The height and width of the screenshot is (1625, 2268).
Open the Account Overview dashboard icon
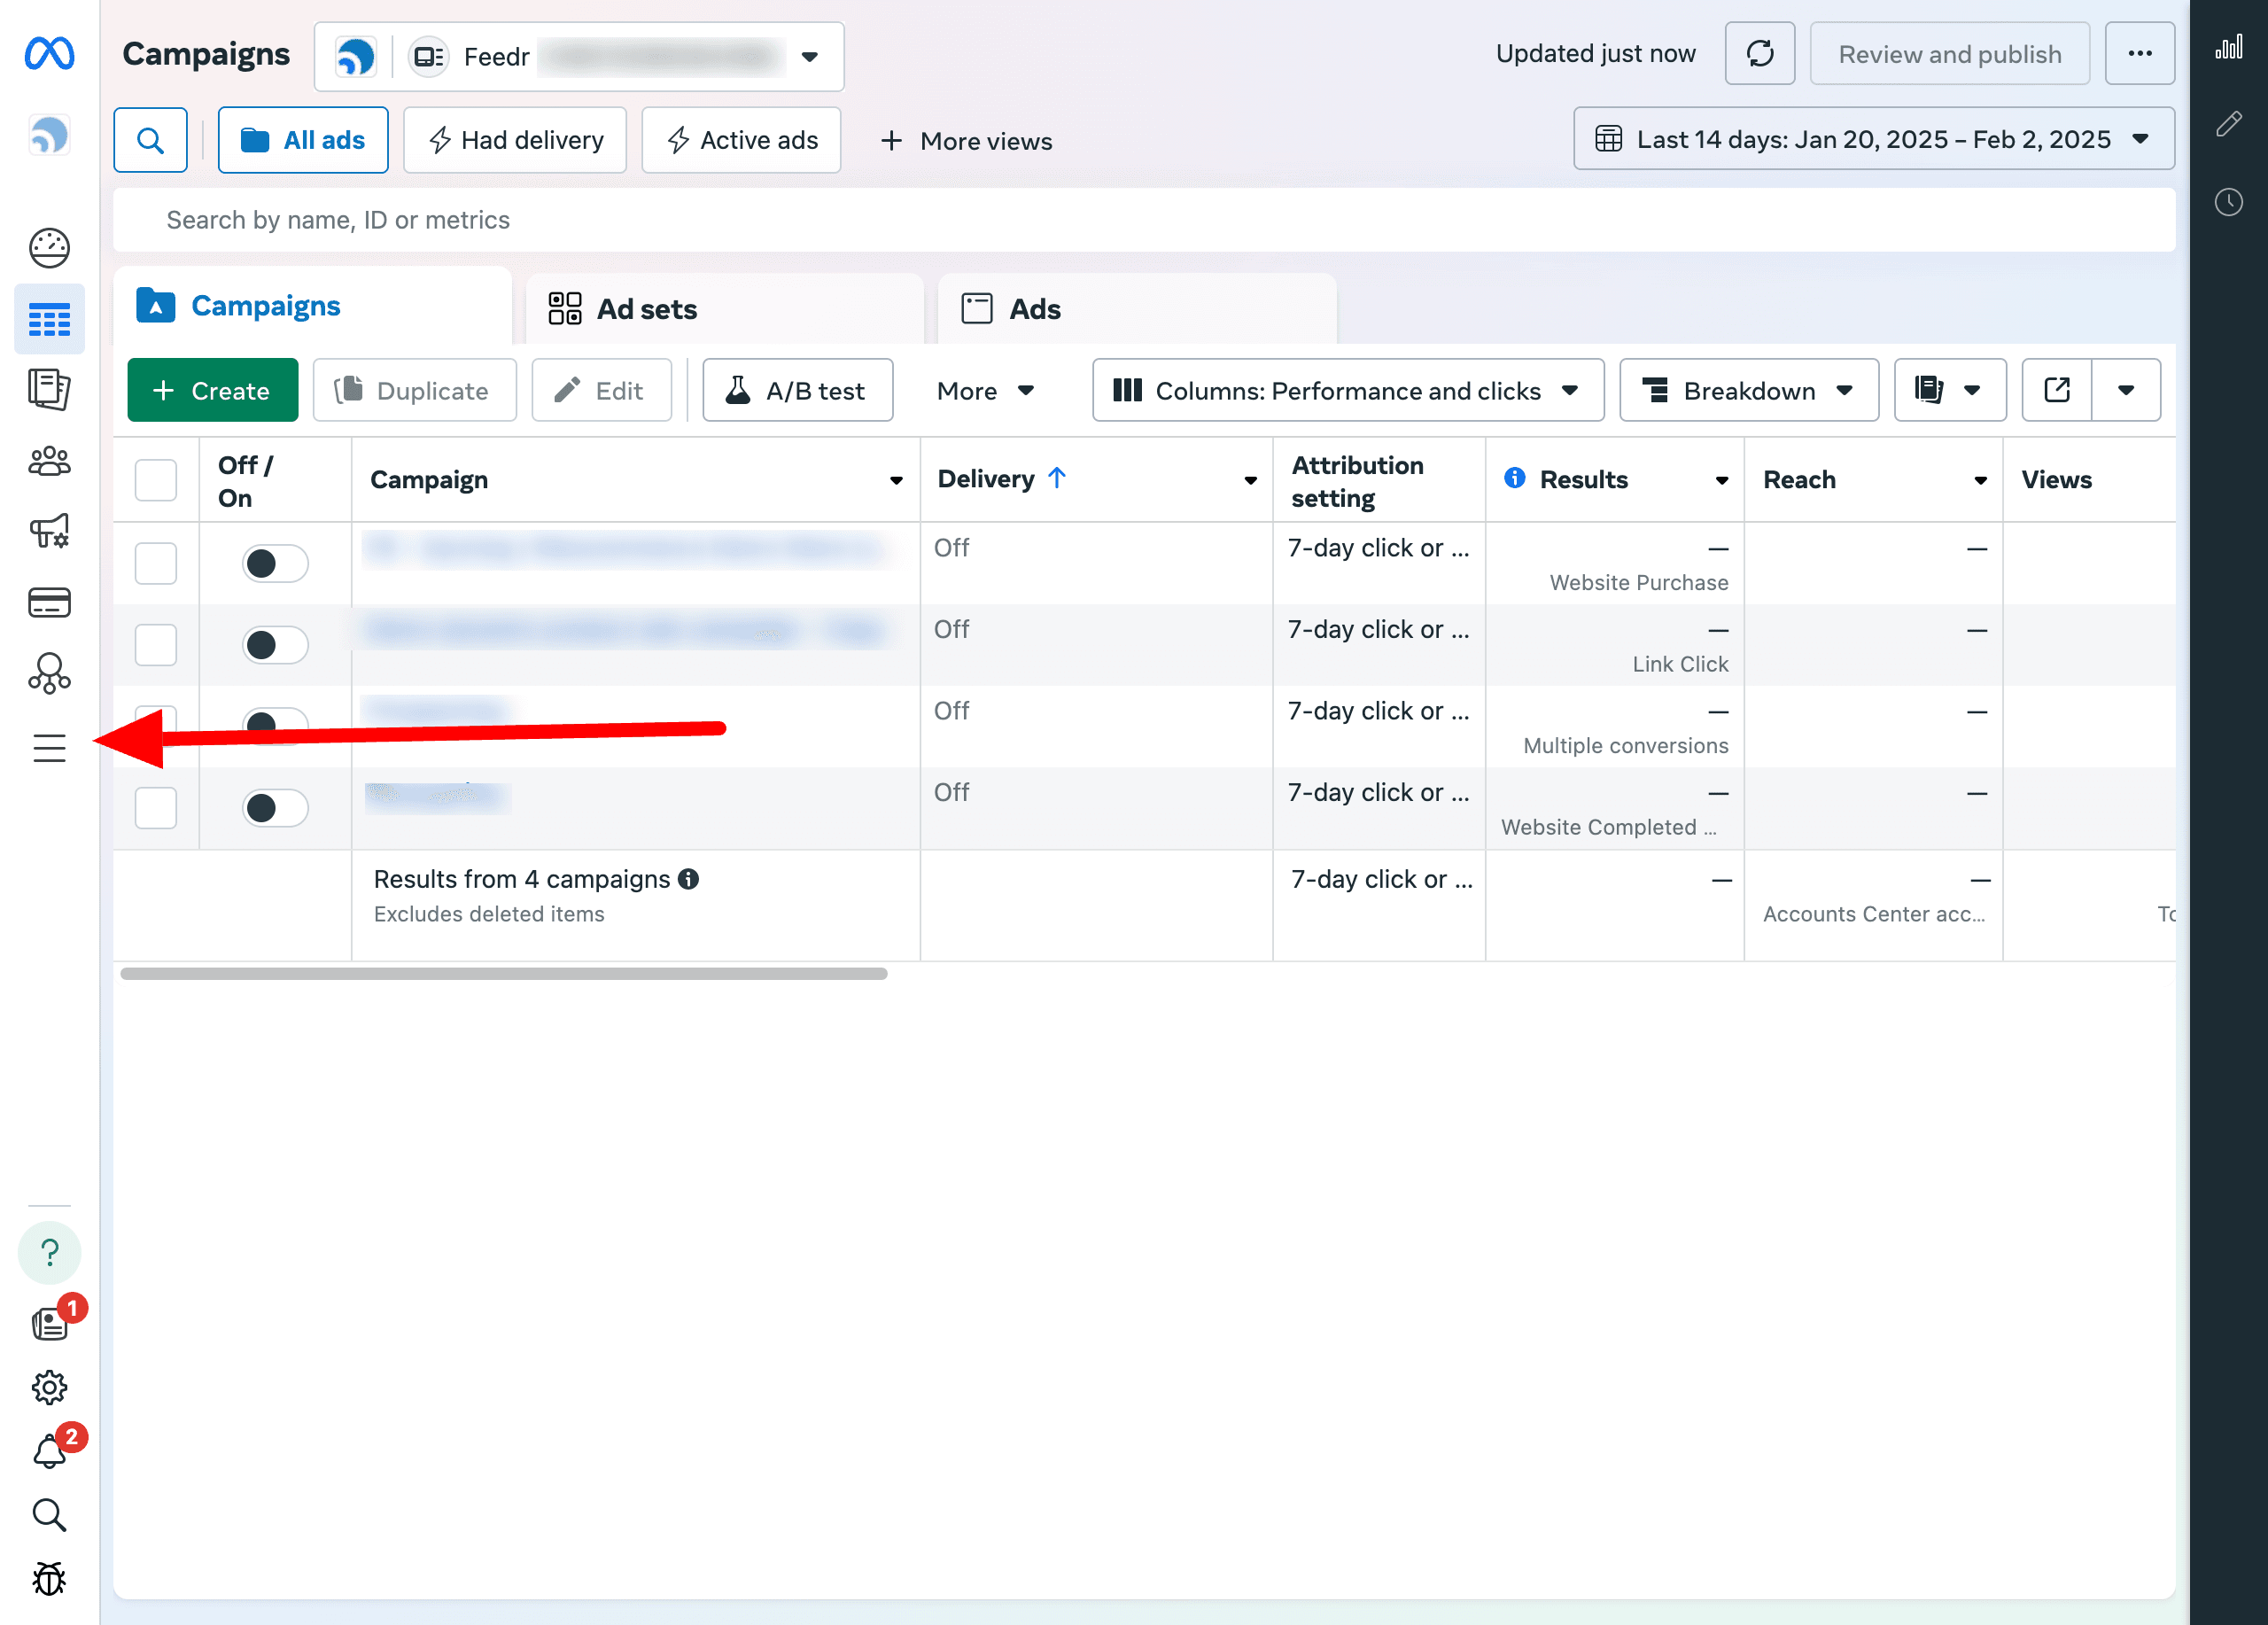coord(50,248)
